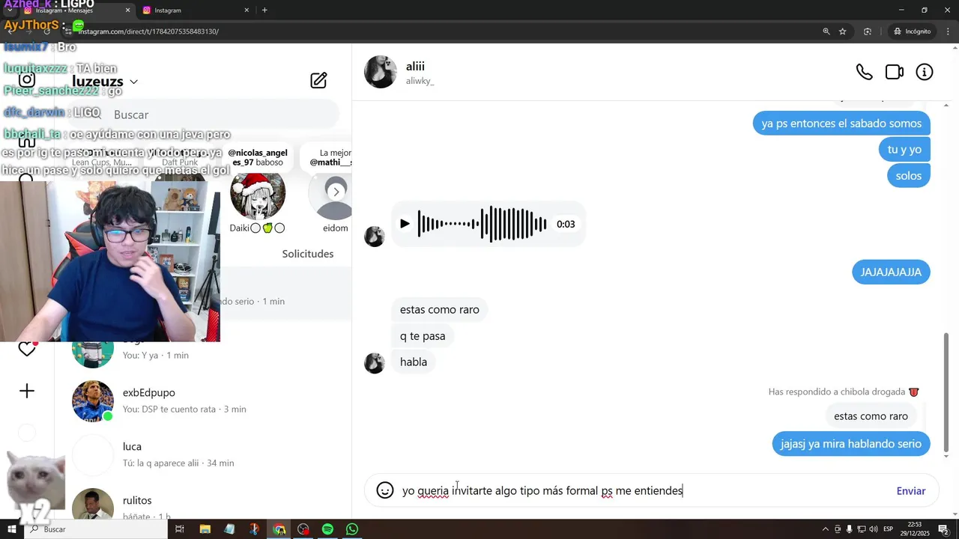
Task: Open WhatsApp from the taskbar
Action: (352, 529)
